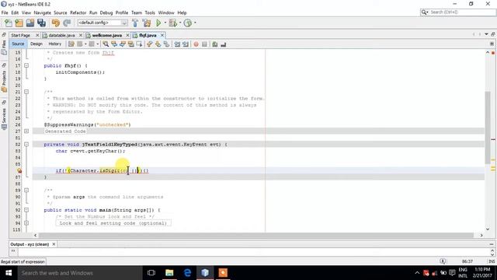Click the green Run Project icon
This screenshot has width=497, height=280.
(x=158, y=23)
